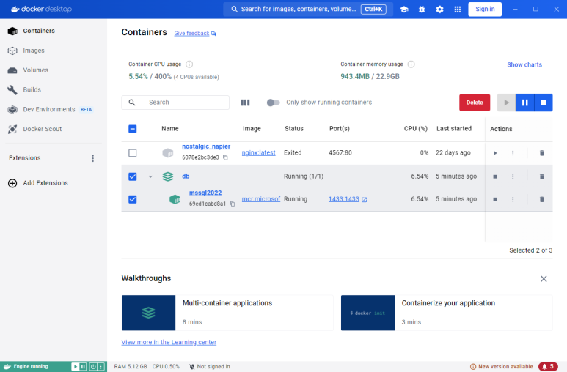Screen dimensions: 567x372
Task: Click the Sign in button
Action: pos(485,10)
